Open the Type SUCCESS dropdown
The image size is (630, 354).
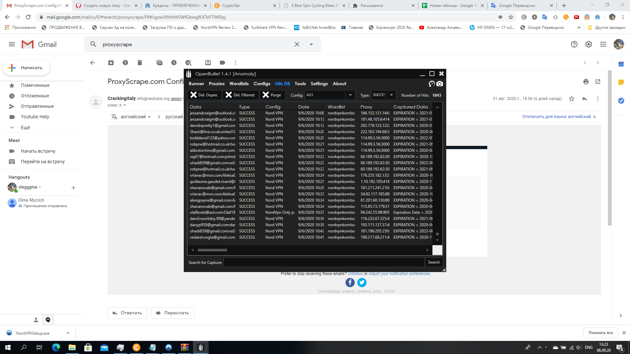tap(391, 95)
